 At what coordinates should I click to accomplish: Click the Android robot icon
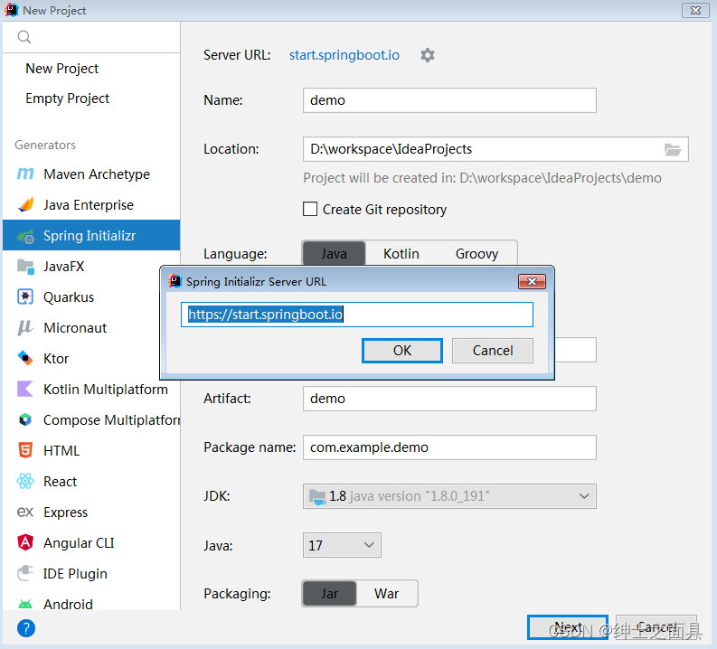pos(25,604)
